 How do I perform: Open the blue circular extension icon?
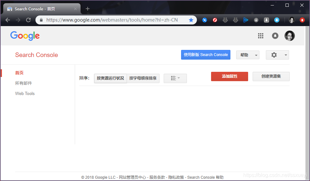205,20
